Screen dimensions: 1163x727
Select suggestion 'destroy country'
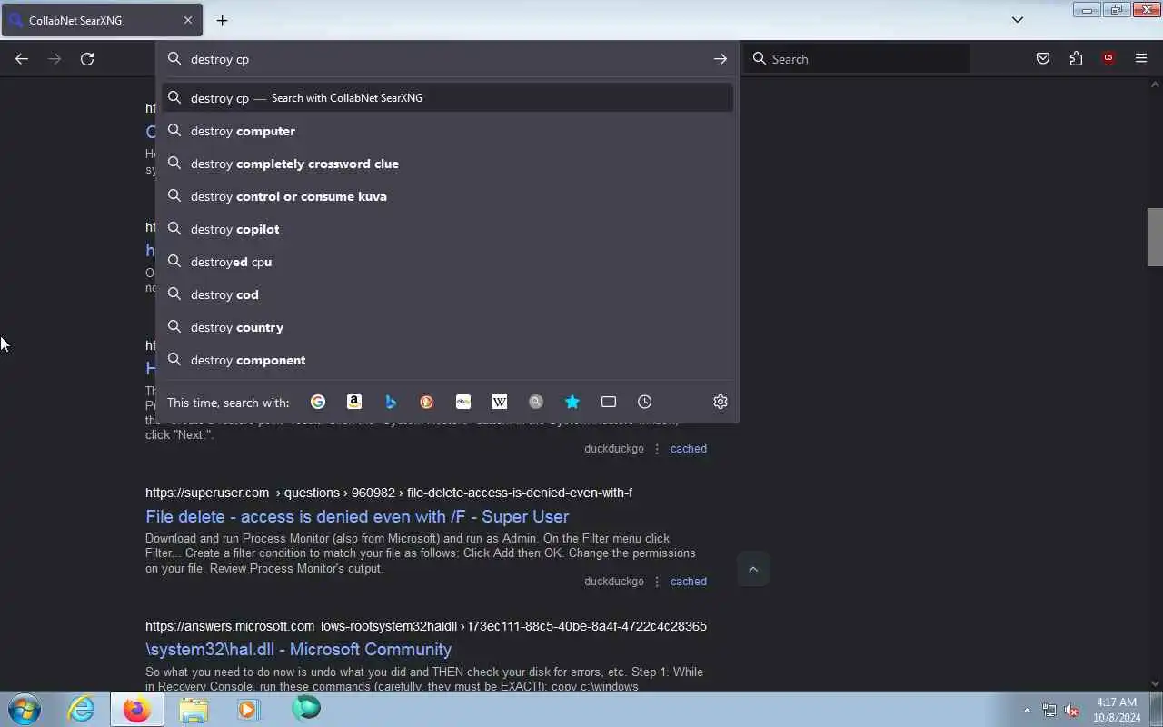[447, 327]
